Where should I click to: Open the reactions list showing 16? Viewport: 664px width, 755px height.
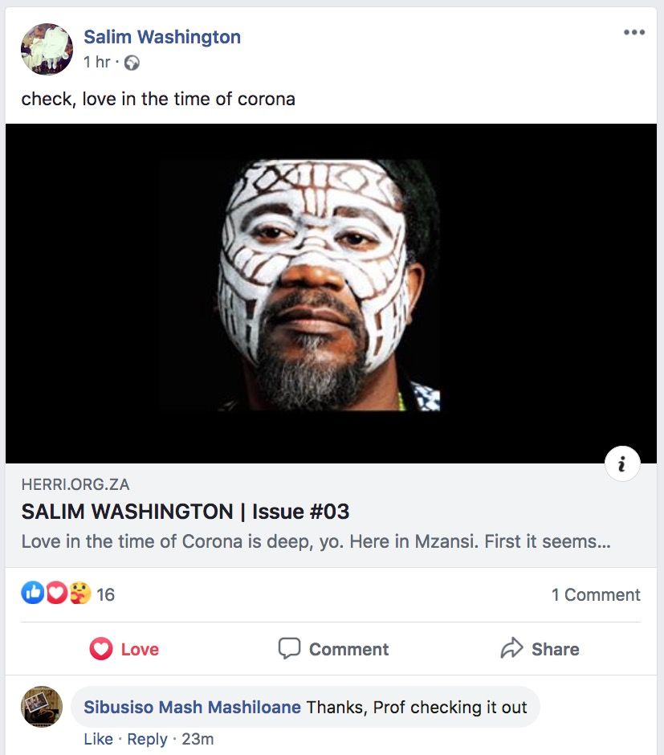(104, 594)
